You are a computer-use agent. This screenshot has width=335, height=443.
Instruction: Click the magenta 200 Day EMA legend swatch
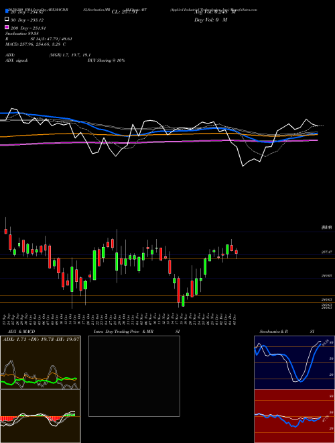pyautogui.click(x=7, y=28)
